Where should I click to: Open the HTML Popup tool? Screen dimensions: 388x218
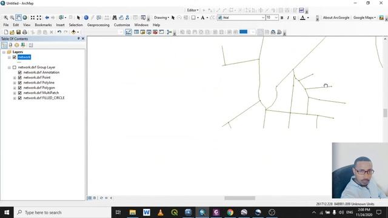point(99,18)
